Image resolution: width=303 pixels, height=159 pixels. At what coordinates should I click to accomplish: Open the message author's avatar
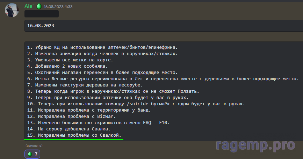[12, 10]
